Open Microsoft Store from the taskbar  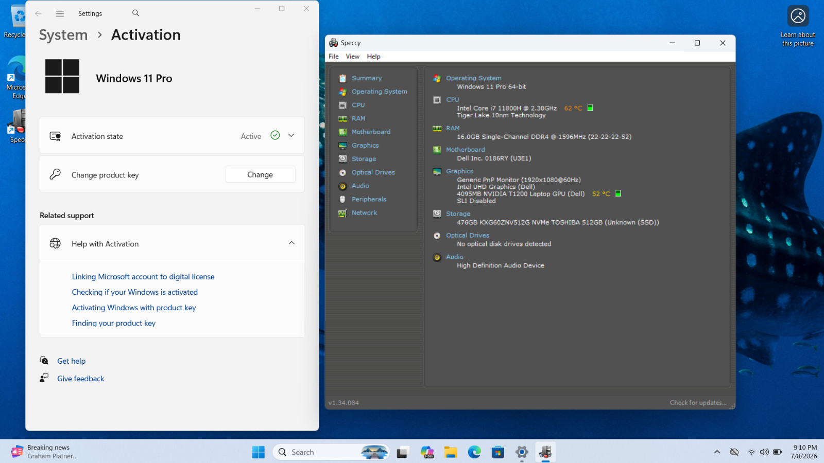(x=497, y=452)
